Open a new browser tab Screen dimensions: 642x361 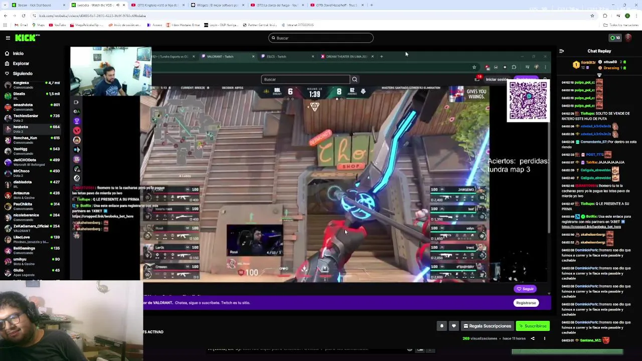tap(372, 5)
